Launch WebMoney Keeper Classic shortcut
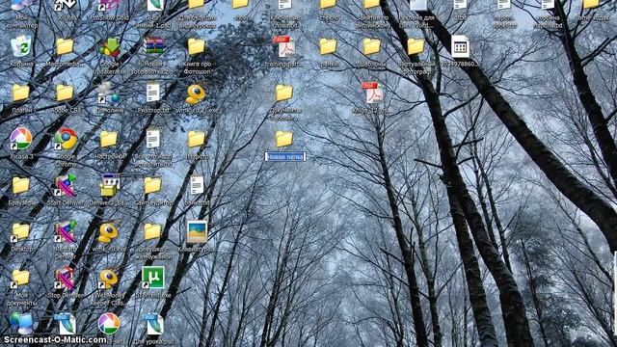Screen dimensions: 617x347 tap(108, 279)
